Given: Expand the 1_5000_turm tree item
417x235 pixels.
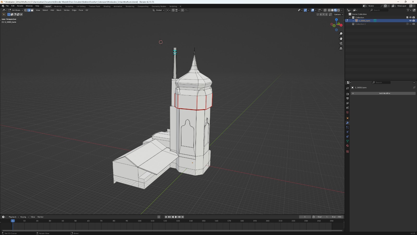Looking at the screenshot, I should [353, 21].
